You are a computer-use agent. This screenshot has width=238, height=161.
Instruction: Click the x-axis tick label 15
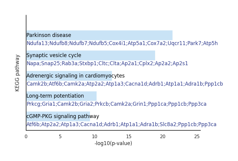(128, 137)
